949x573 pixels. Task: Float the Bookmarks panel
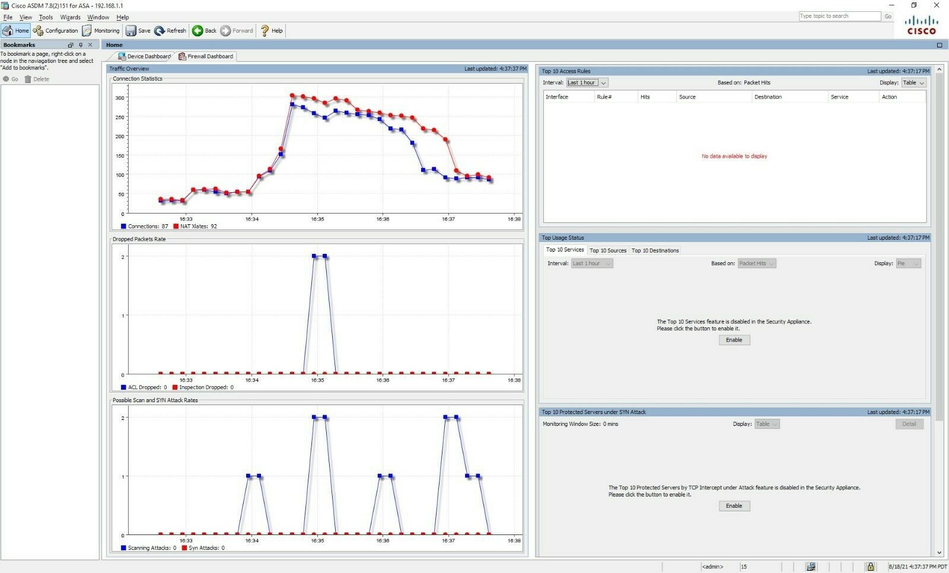[x=71, y=45]
